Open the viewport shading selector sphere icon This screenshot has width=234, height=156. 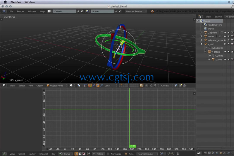pos(71,85)
